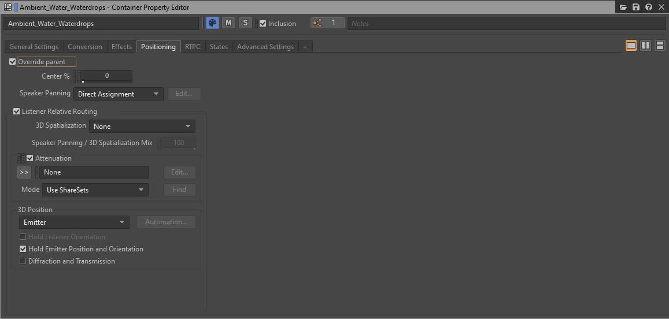Screen dimensions: 669x319
Task: Close the Container Property Editor window
Action: [x=661, y=8]
